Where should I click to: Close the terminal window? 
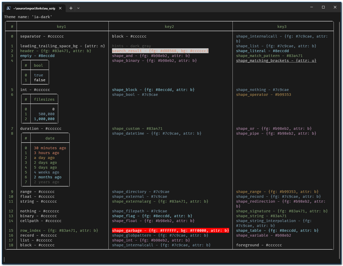tap(335, 7)
